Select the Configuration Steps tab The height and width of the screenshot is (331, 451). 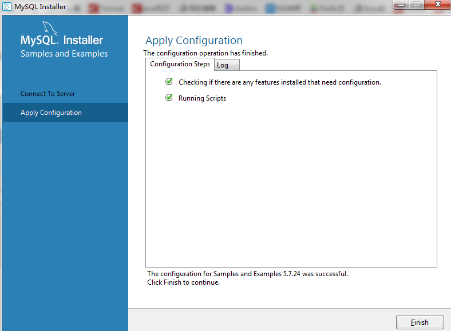point(180,64)
